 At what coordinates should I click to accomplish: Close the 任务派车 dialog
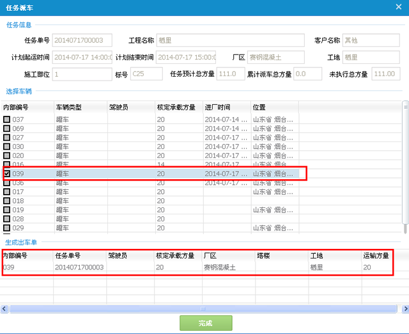(399, 8)
